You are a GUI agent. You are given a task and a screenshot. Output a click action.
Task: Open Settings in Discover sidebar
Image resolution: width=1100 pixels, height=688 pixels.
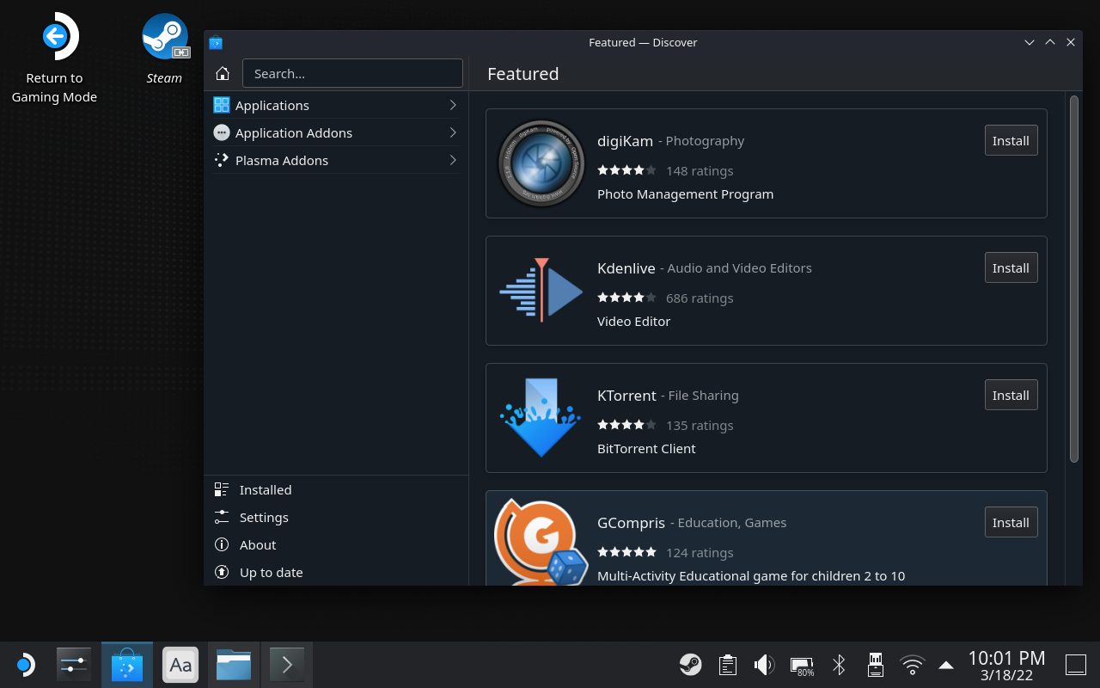pyautogui.click(x=336, y=517)
